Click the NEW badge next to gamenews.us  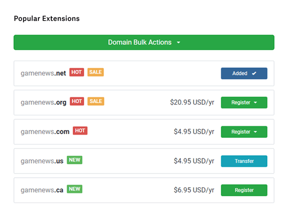point(74,160)
